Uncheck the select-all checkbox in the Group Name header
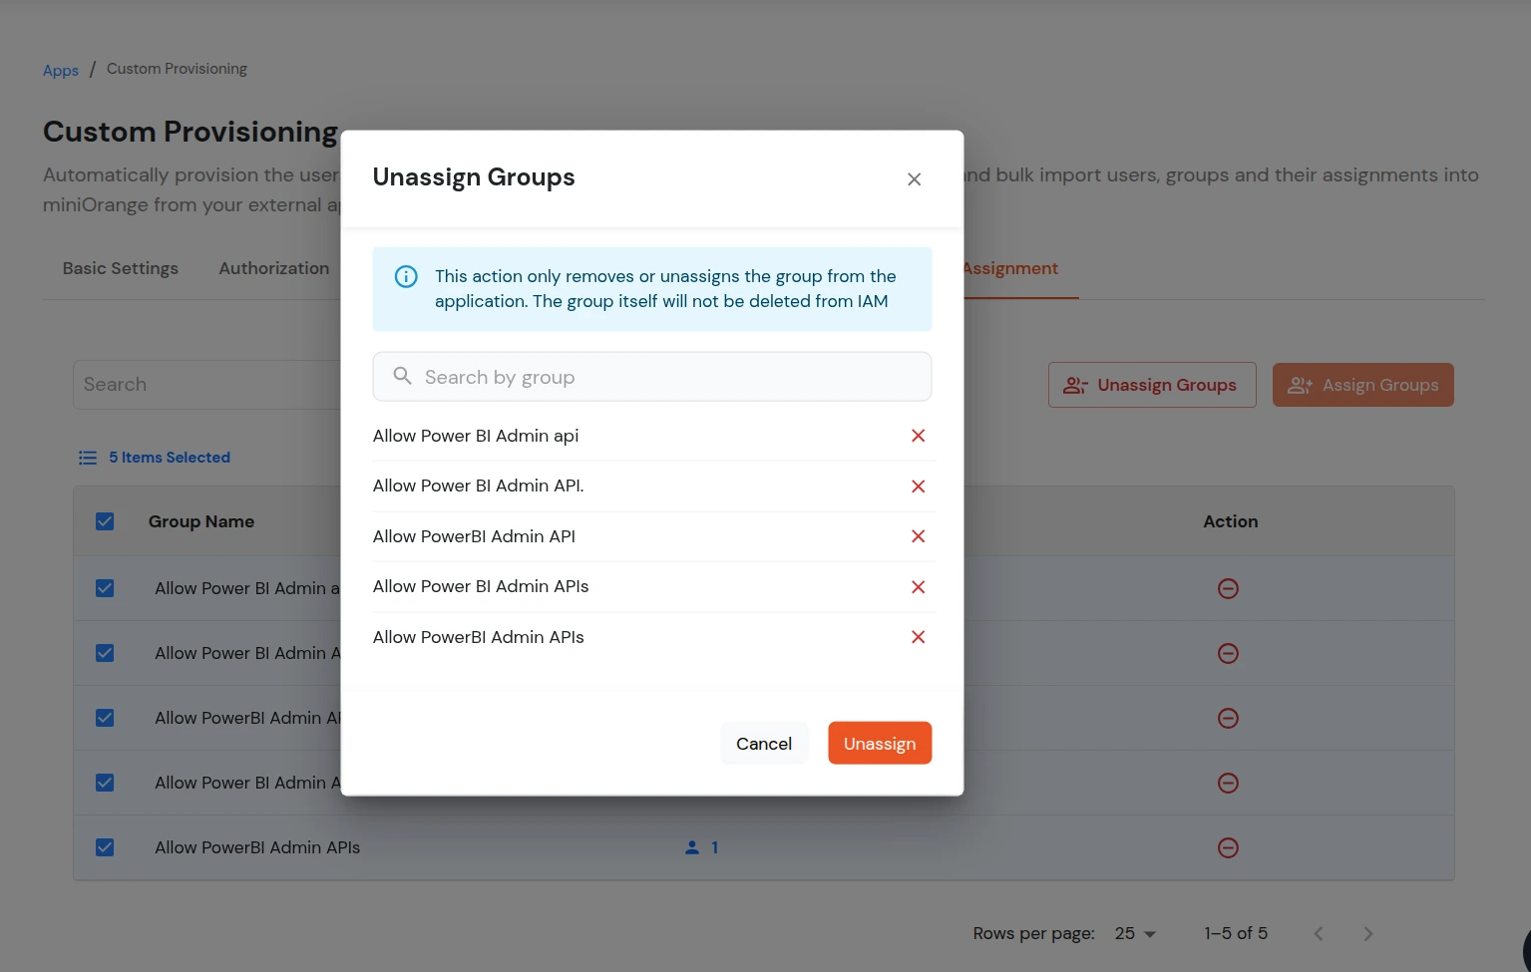 105,520
